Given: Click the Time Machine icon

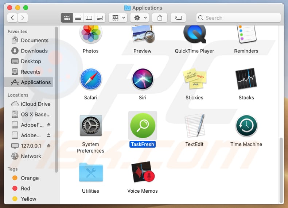Looking at the screenshot, I should (x=246, y=126).
